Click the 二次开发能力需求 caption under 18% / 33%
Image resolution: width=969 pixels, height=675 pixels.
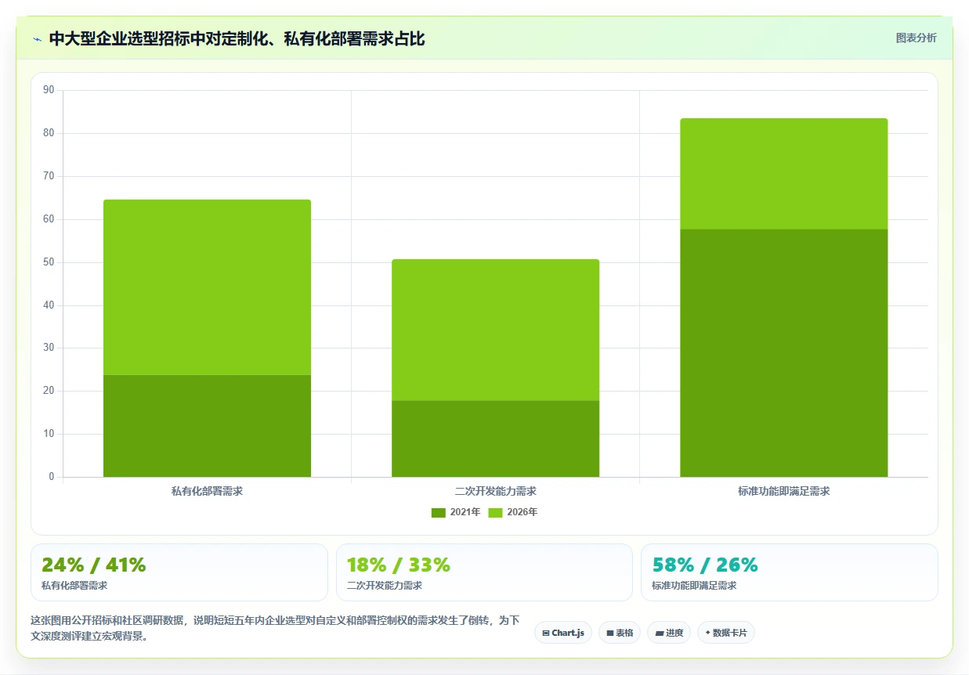coord(385,586)
